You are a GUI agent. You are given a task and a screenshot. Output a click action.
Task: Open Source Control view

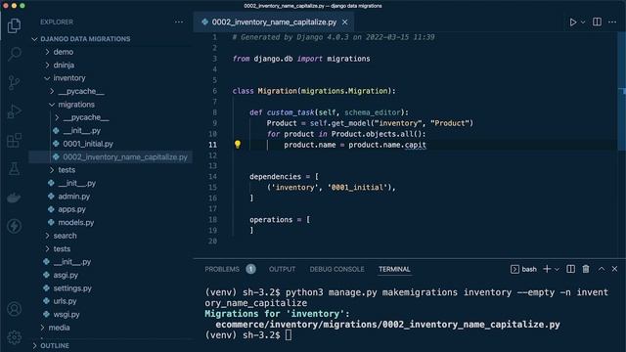(x=14, y=82)
